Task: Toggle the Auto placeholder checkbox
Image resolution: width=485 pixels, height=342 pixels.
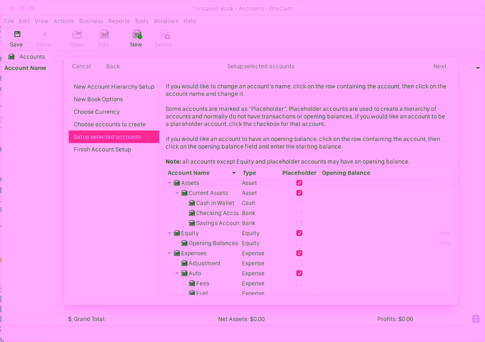Action: pos(299,273)
